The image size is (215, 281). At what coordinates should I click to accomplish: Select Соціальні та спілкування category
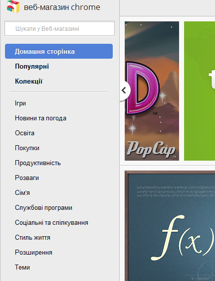(51, 223)
